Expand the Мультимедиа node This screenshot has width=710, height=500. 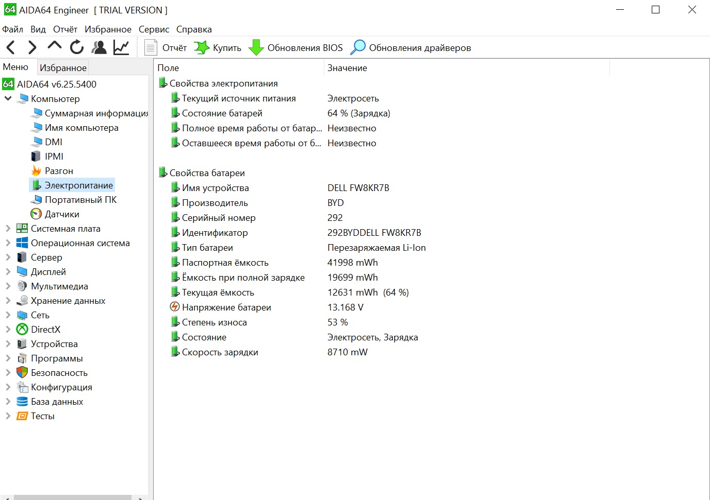8,286
